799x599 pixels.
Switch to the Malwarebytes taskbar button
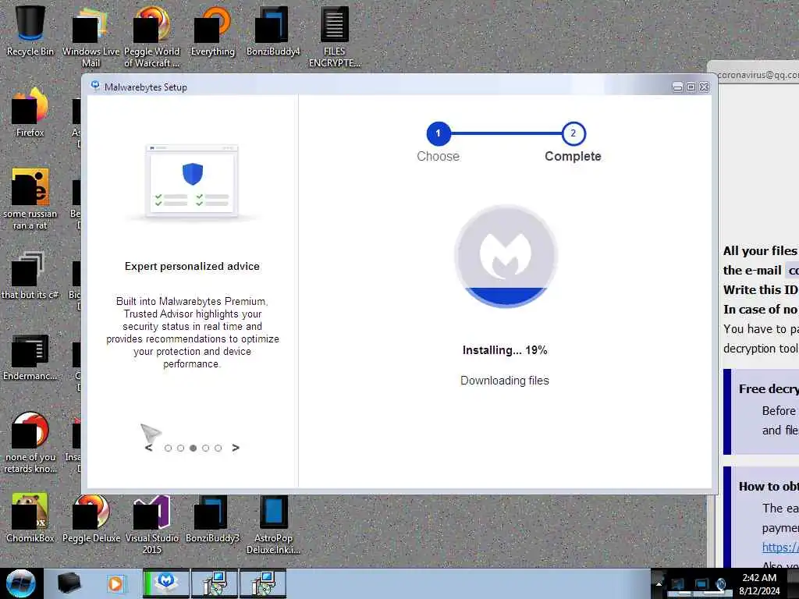coord(166,583)
